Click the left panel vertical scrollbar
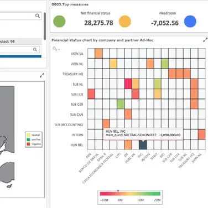Viewport: 208px width, 208px height. 45,26
